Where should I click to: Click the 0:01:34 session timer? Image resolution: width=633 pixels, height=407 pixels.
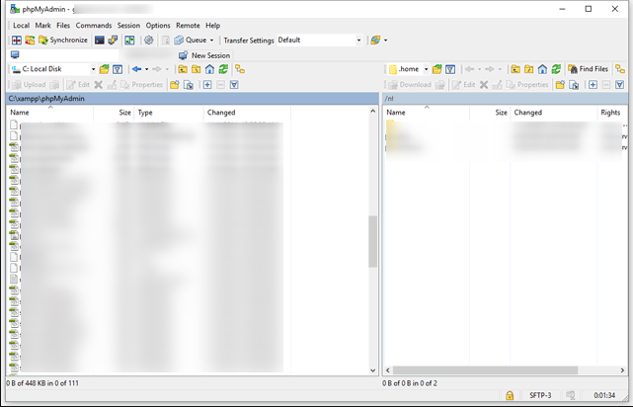tap(604, 395)
